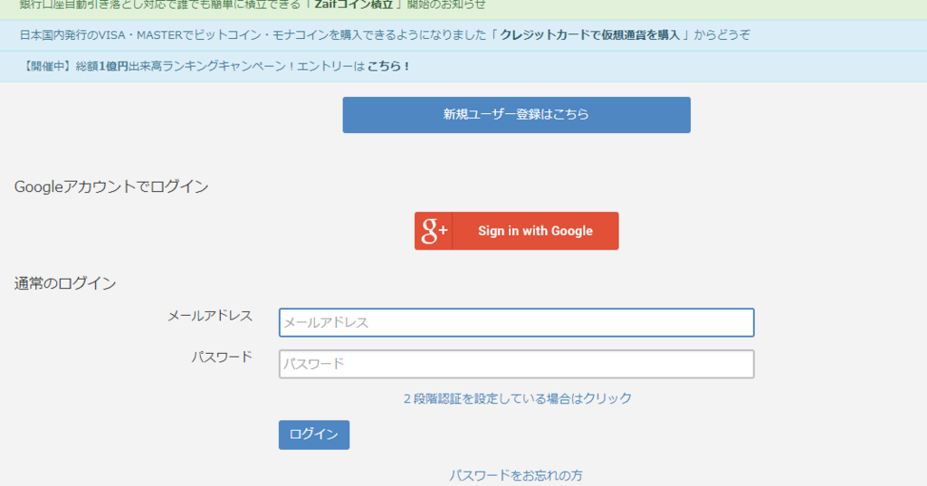Screen dimensions: 927x486
Task: Click the Google+ g+ icon
Action: (x=434, y=231)
